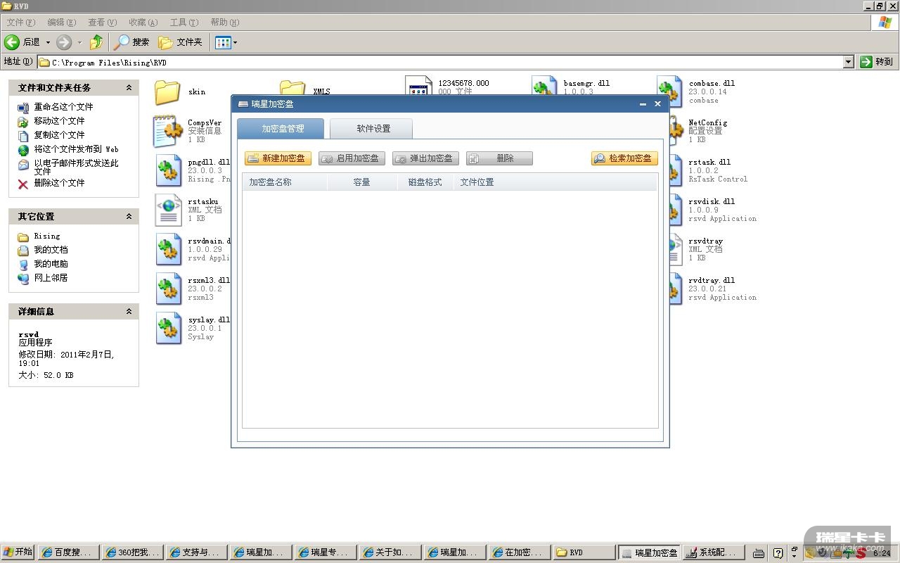Open the Rising folder link in 其它位置
This screenshot has width=900, height=563.
(x=47, y=236)
